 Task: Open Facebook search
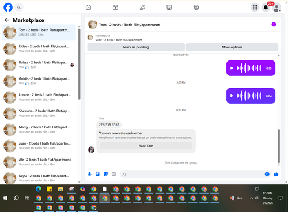coord(19,7)
